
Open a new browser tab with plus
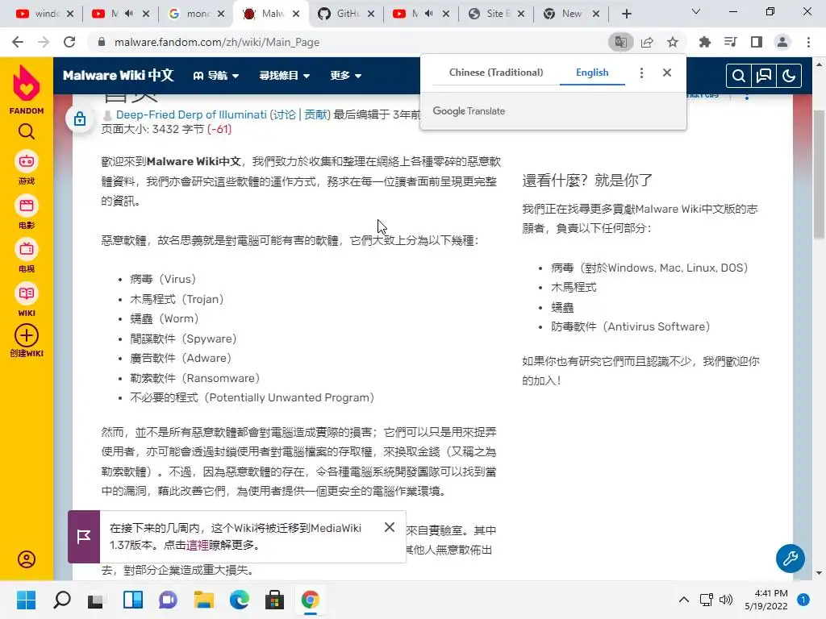626,14
